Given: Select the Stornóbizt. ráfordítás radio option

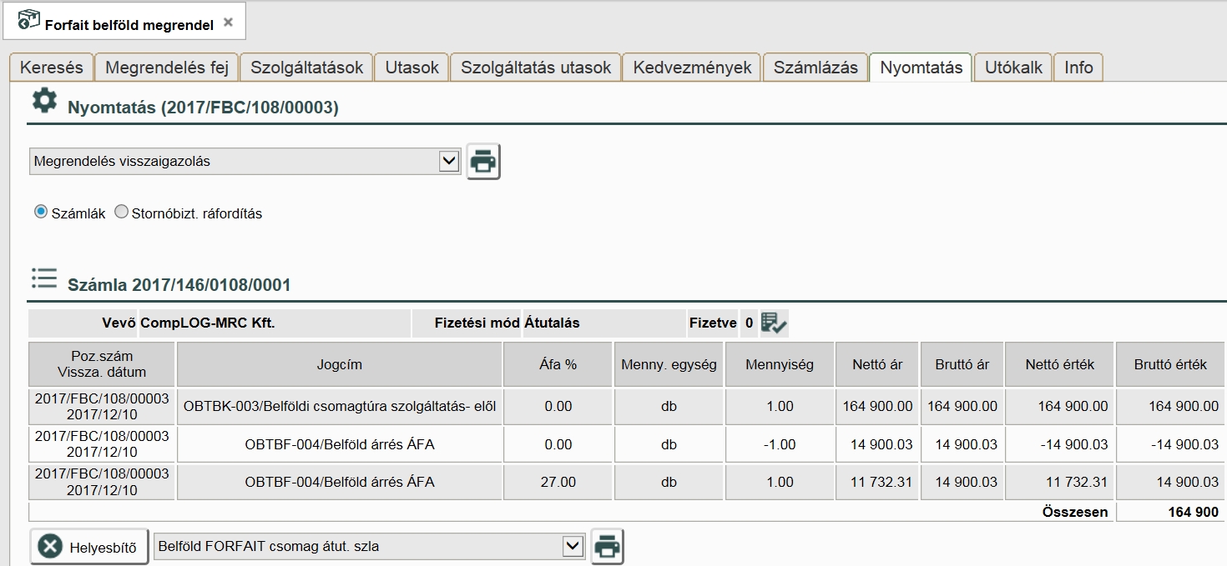Looking at the screenshot, I should (x=122, y=213).
